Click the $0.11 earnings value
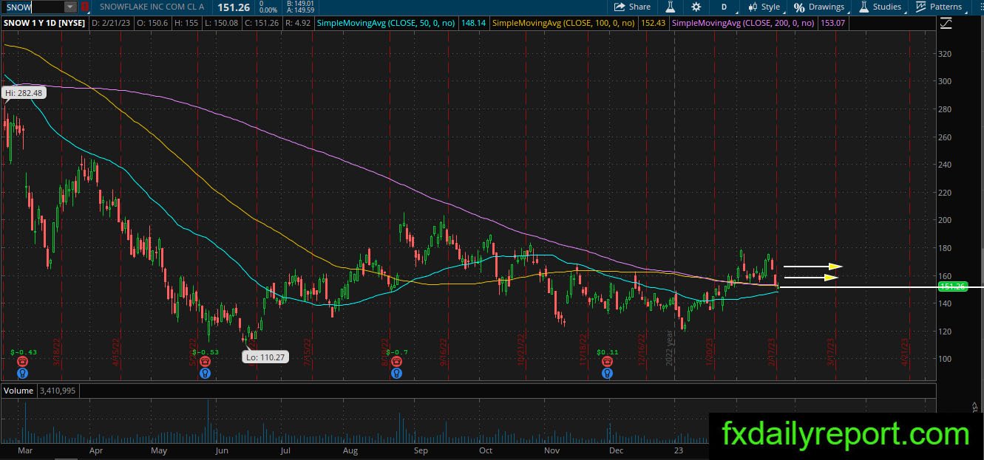Screen dimensions: 984x460 click(x=607, y=352)
